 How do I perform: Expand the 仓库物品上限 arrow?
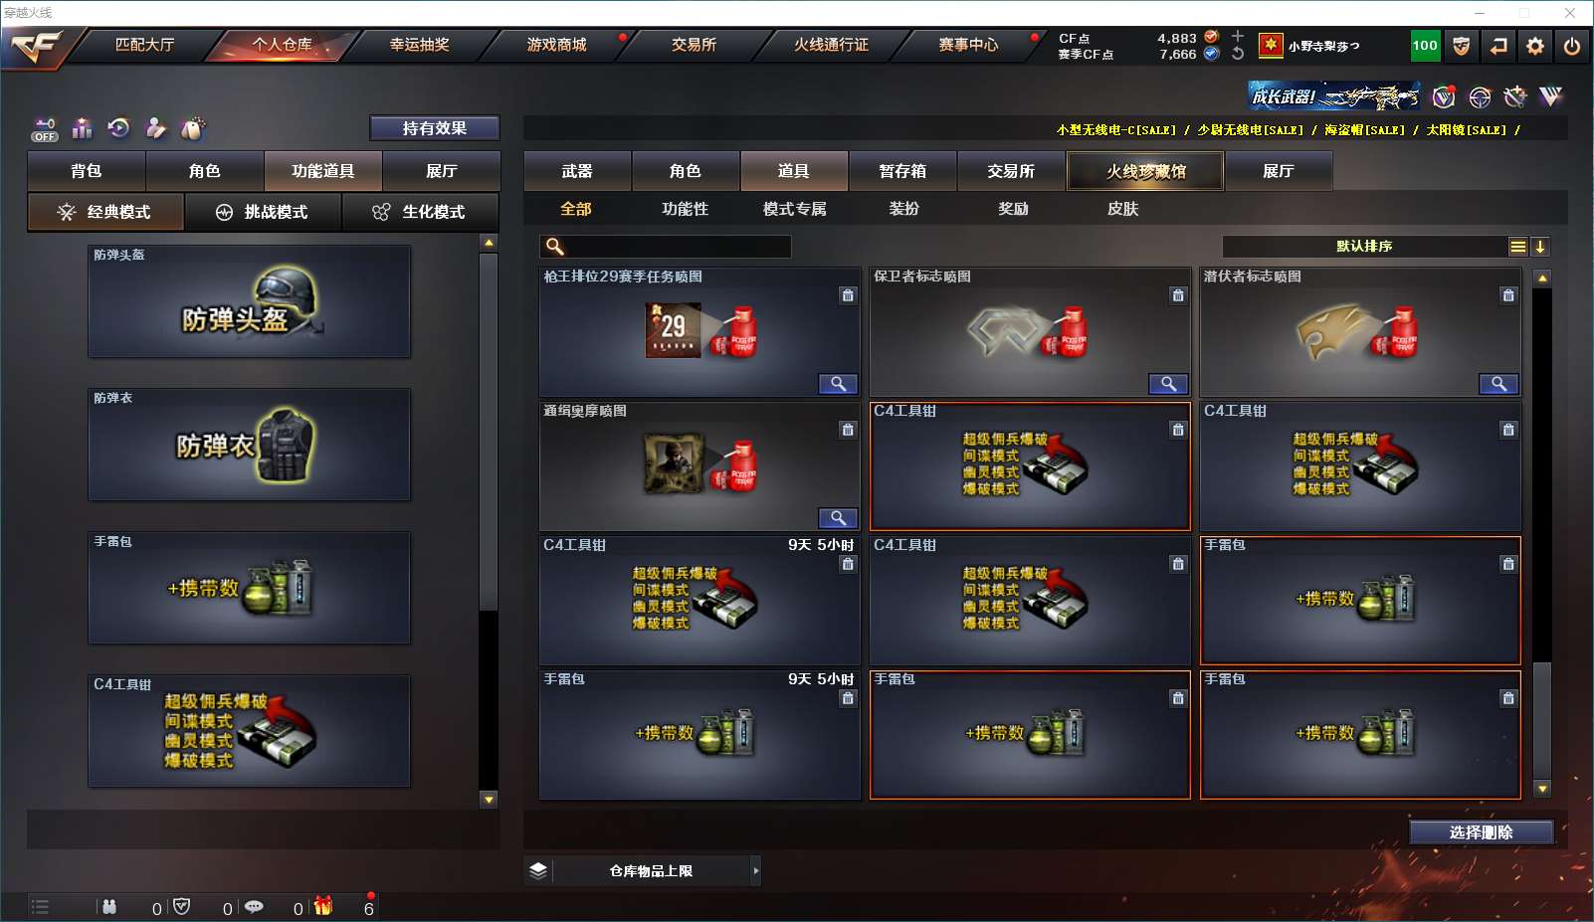tap(756, 870)
